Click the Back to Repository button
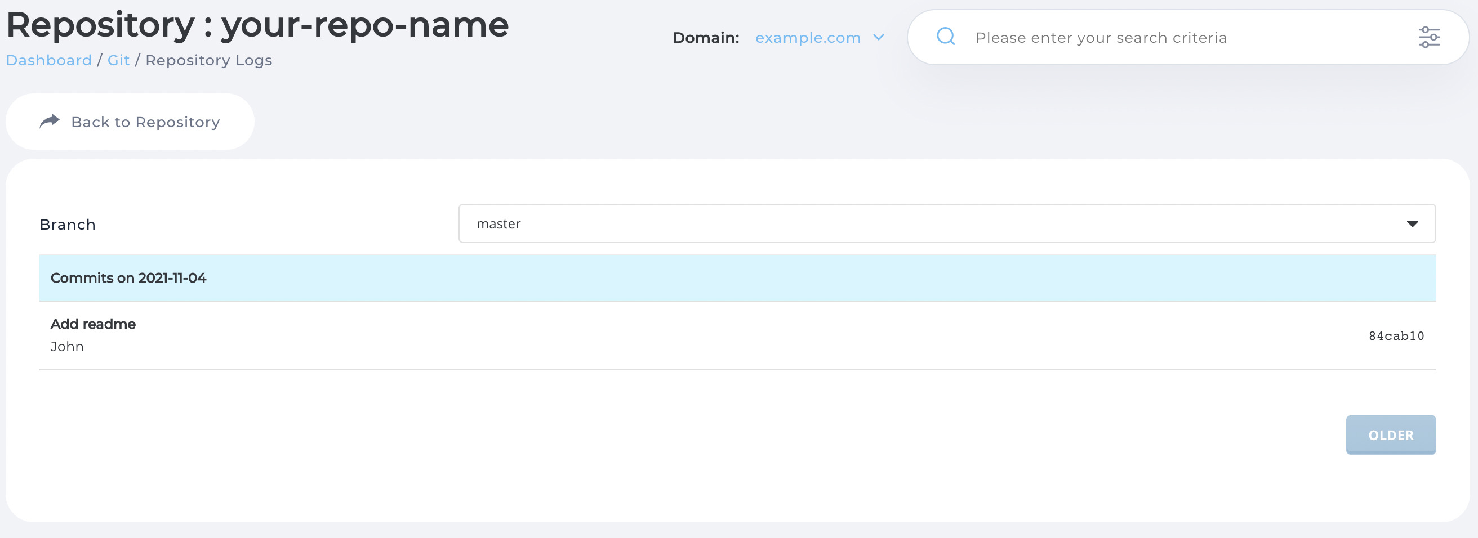Viewport: 1478px width, 538px height. pos(129,121)
